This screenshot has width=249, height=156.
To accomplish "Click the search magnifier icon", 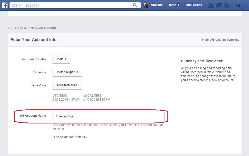I will click(x=135, y=5).
